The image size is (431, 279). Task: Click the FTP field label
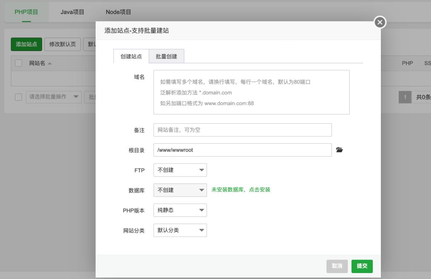coord(139,170)
